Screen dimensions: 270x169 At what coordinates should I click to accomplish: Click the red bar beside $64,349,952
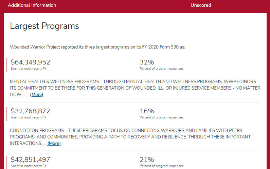[6, 65]
